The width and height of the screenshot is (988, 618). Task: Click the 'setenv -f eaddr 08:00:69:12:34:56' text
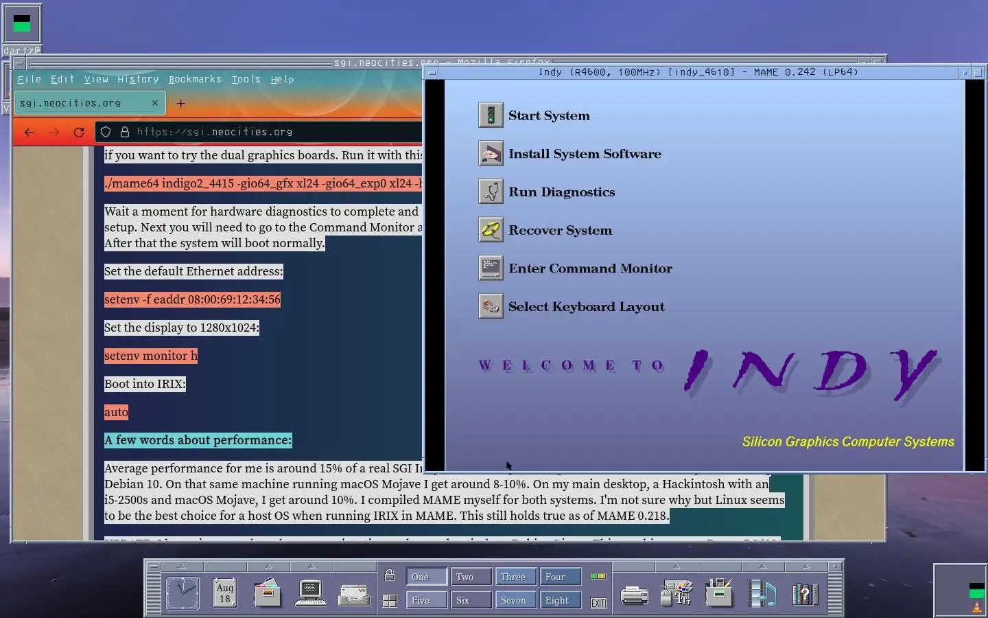click(x=192, y=299)
